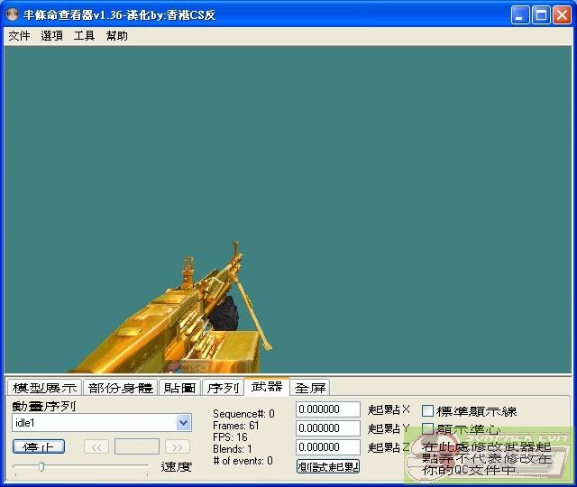The image size is (577, 487).
Task: Open the 幫助 menu
Action: (116, 36)
